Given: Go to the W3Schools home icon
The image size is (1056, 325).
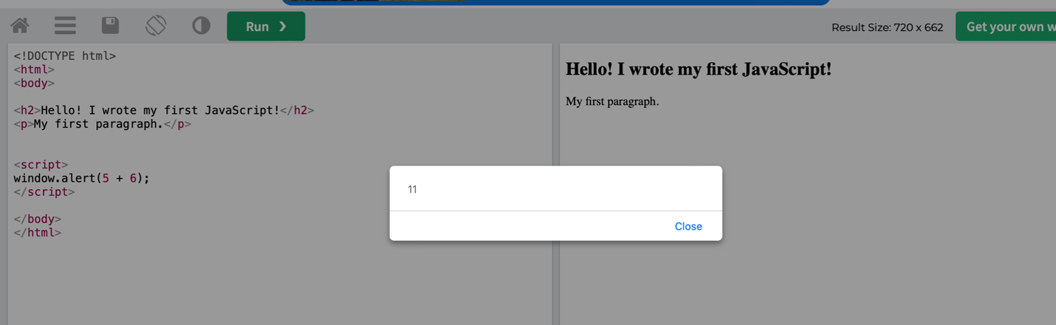Looking at the screenshot, I should [x=20, y=26].
